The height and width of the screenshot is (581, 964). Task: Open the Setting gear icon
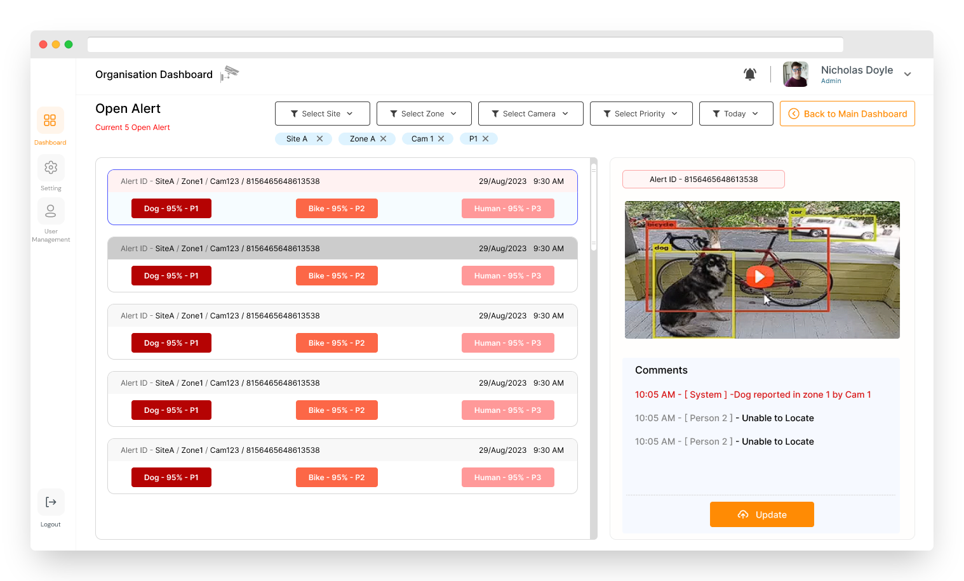51,167
